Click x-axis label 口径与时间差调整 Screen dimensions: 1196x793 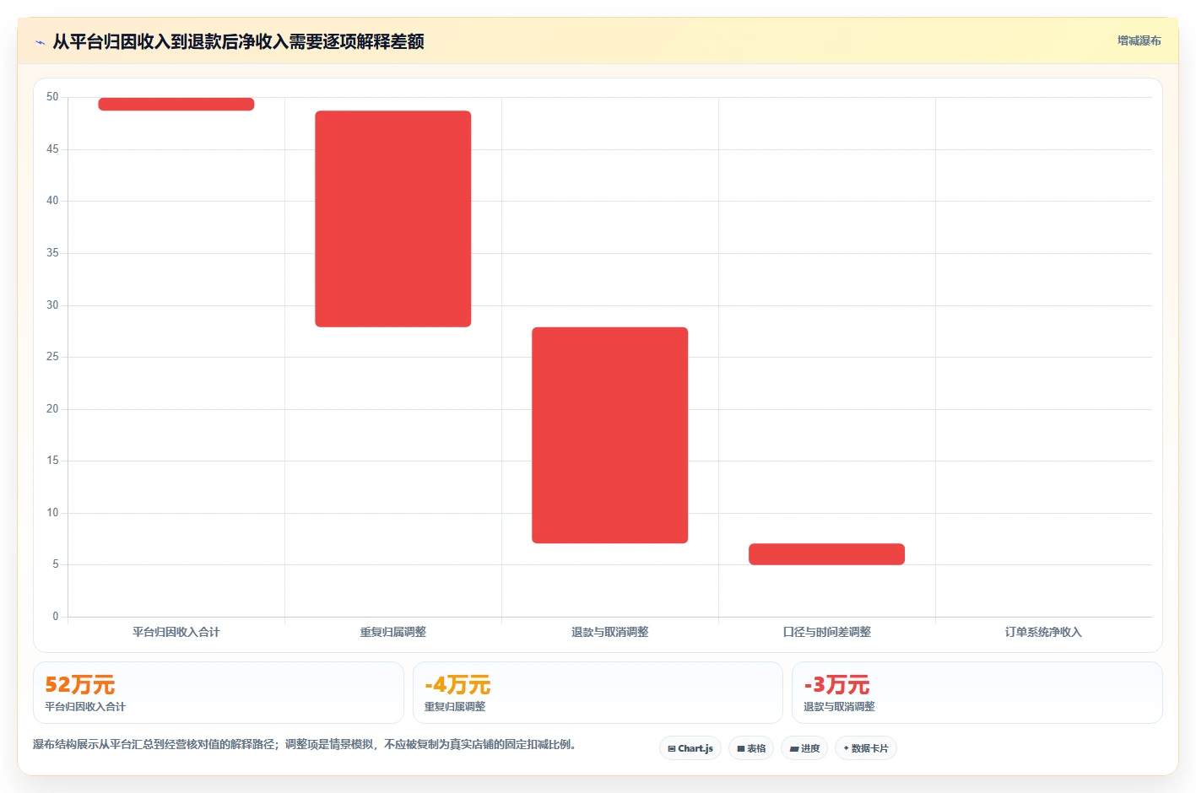(826, 632)
